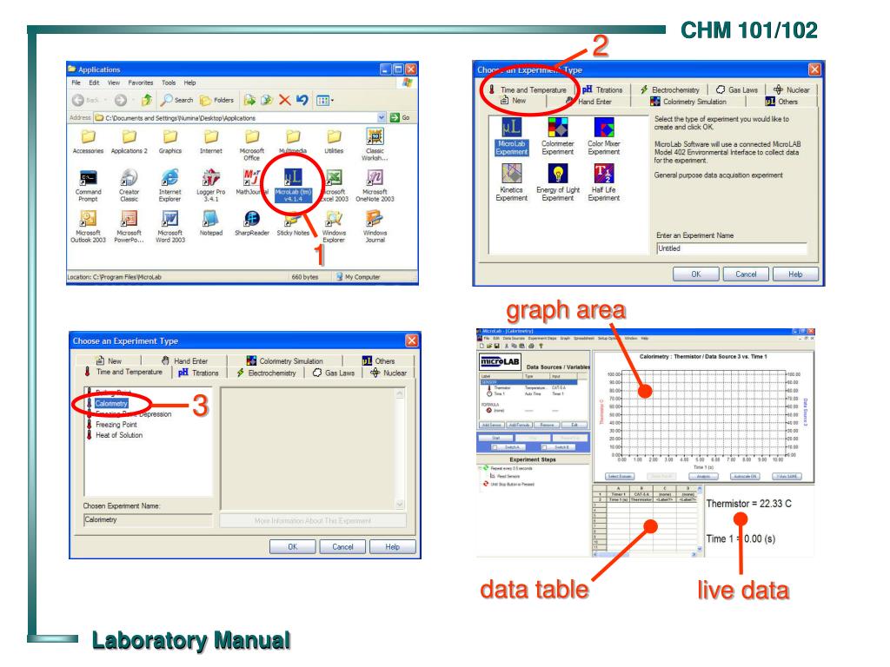Click the Up folder toolbar icon
Viewport: 890px width, 667px height.
pos(146,101)
